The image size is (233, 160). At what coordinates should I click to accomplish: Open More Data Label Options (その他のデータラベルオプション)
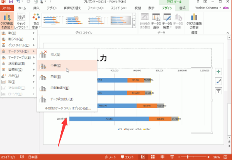pyautogui.click(x=68, y=108)
